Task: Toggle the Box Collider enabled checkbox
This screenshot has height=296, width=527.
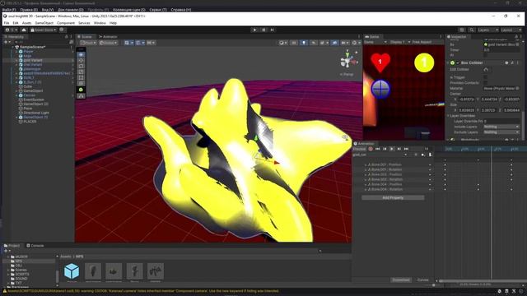Action: pyautogui.click(x=458, y=62)
